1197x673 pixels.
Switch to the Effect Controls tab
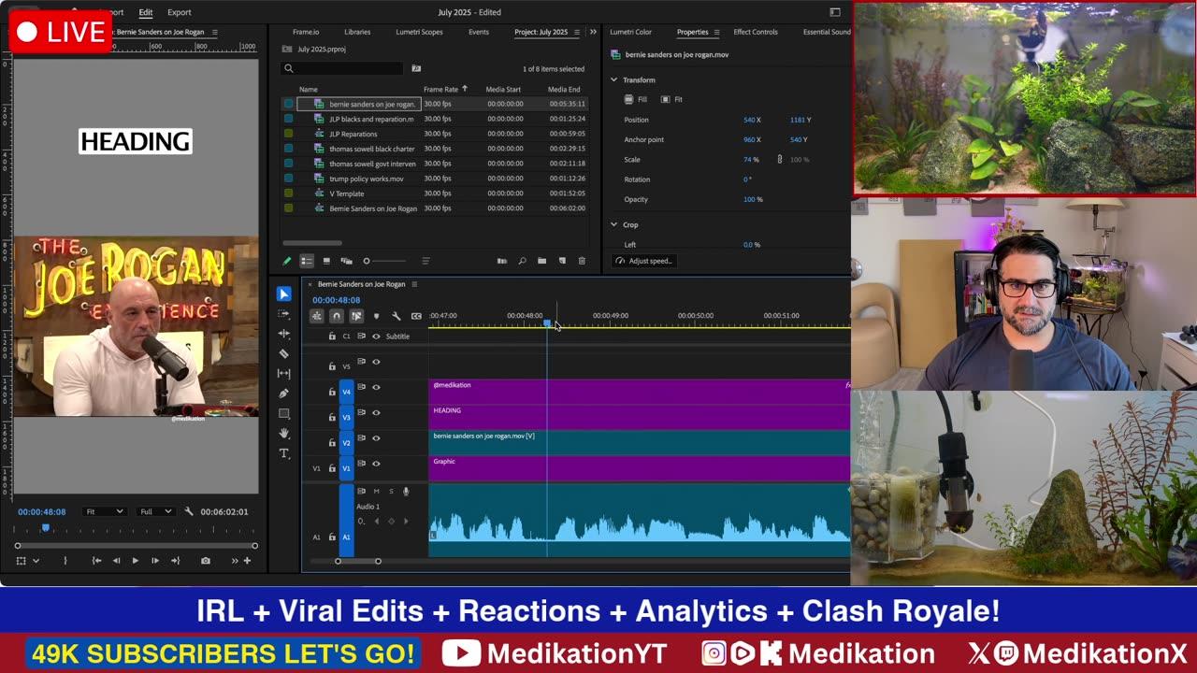(x=756, y=32)
